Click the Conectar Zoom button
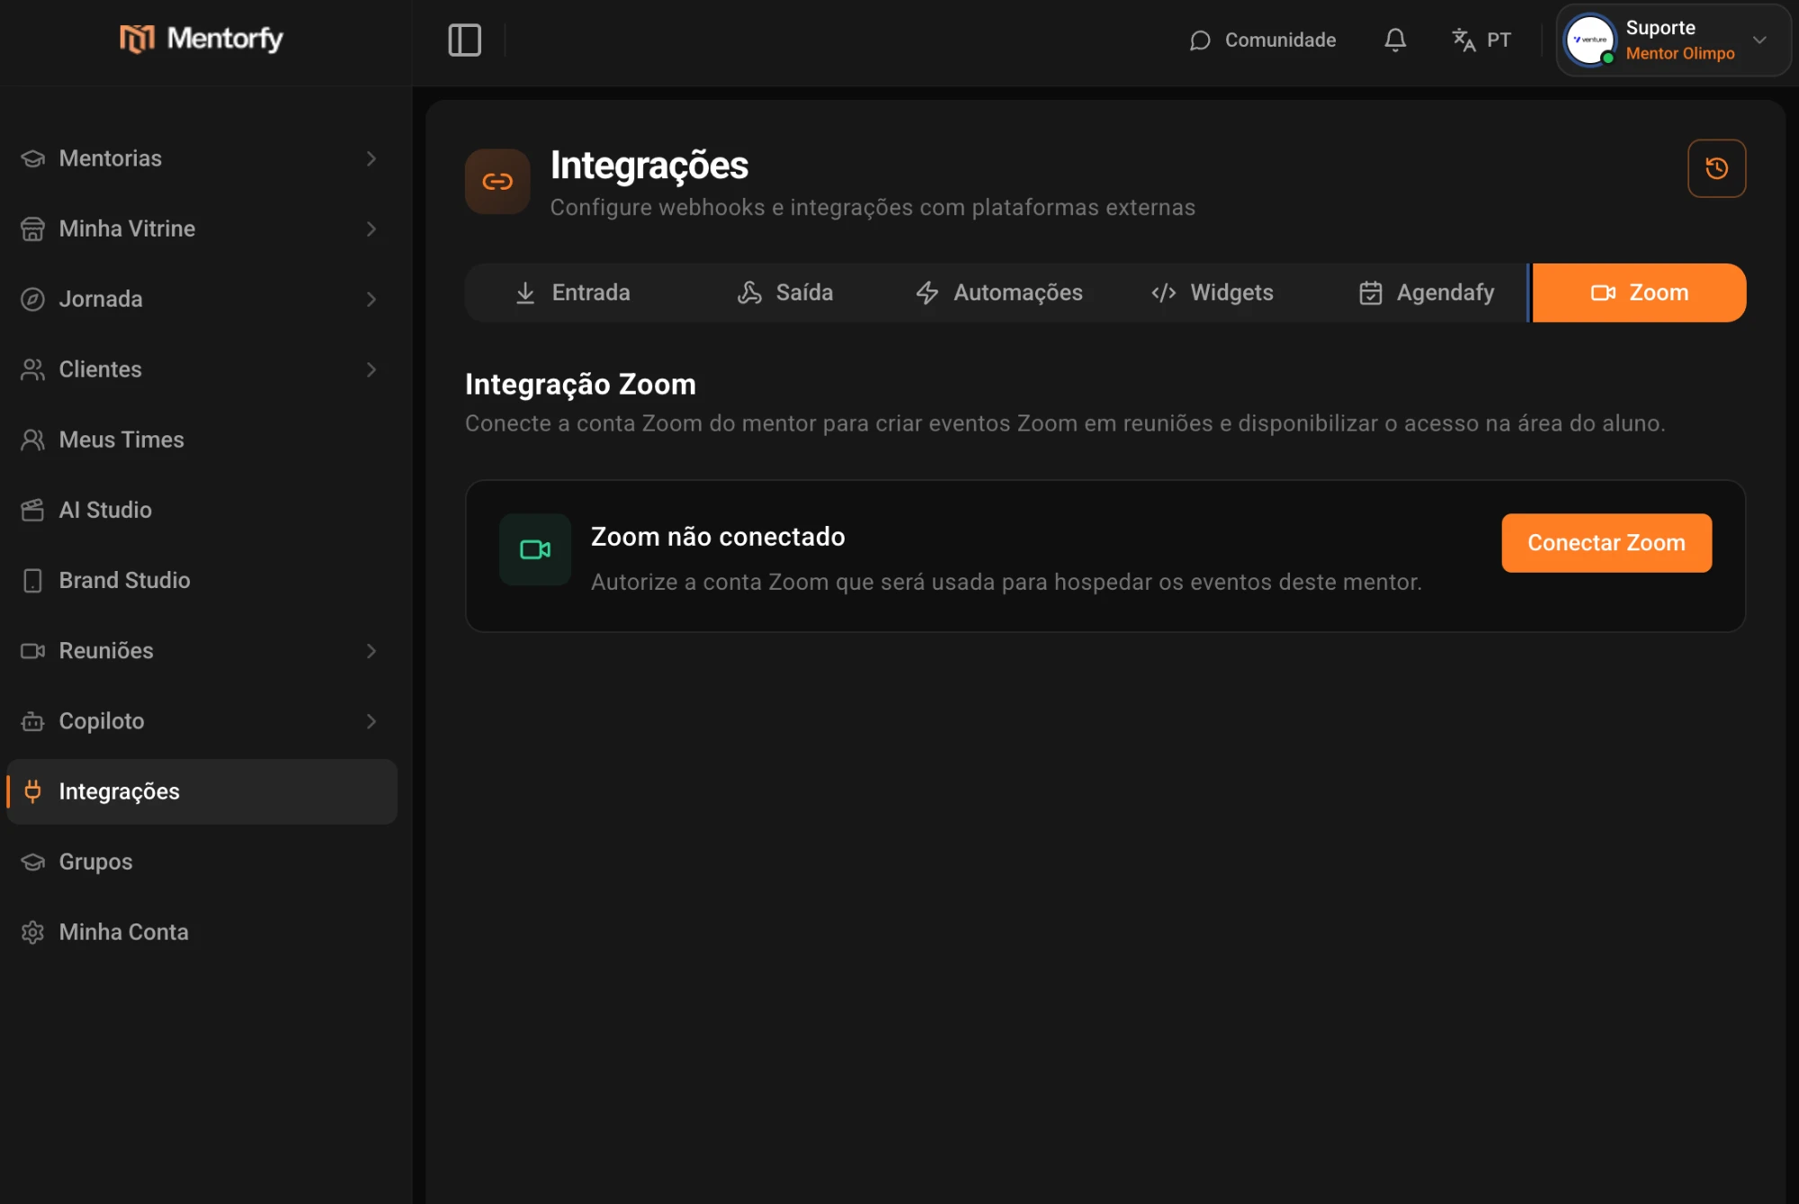 pos(1607,543)
